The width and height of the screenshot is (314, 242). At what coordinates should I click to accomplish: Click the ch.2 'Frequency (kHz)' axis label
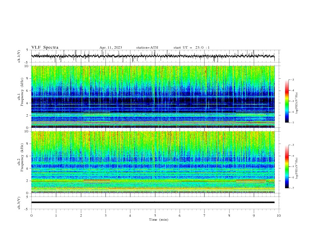[x=22, y=157]
